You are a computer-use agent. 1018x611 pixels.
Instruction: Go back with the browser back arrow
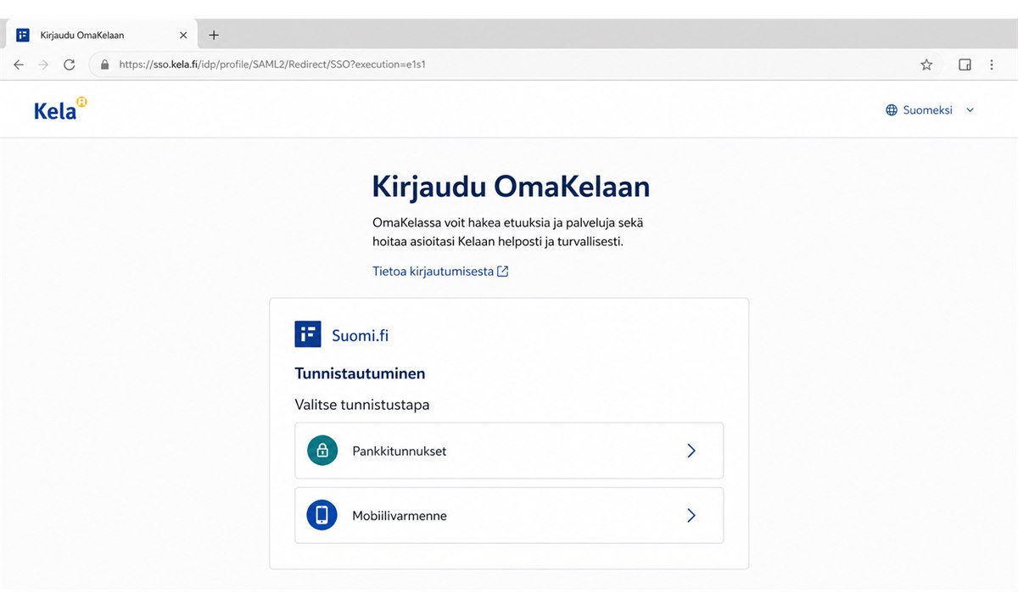(x=19, y=64)
